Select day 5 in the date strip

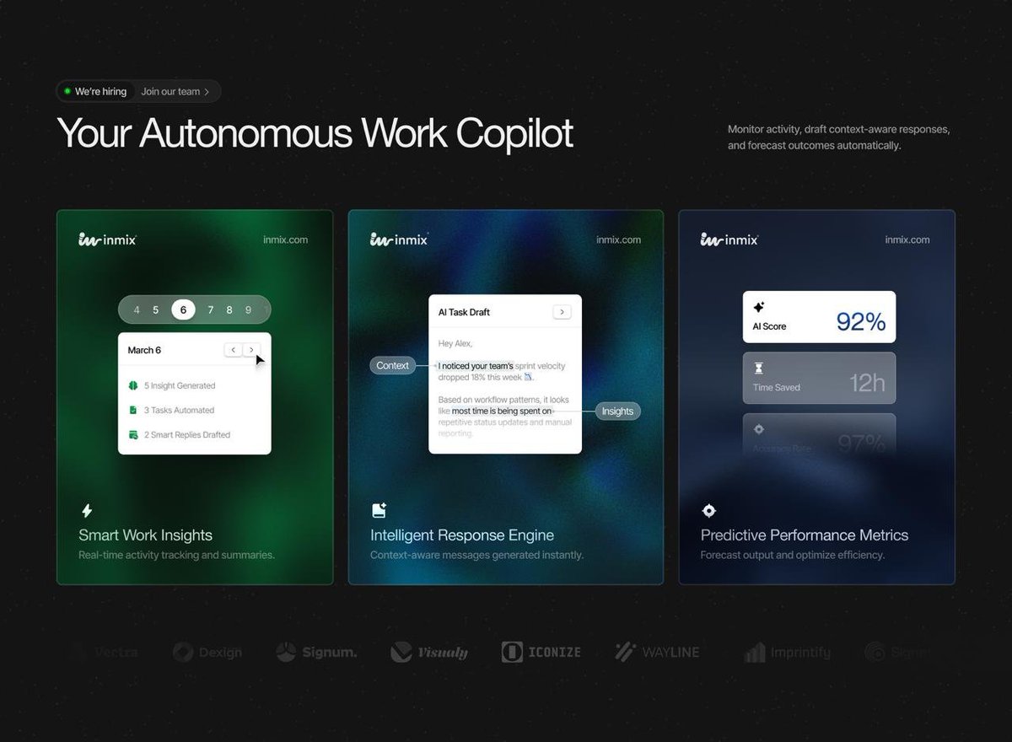tap(156, 309)
